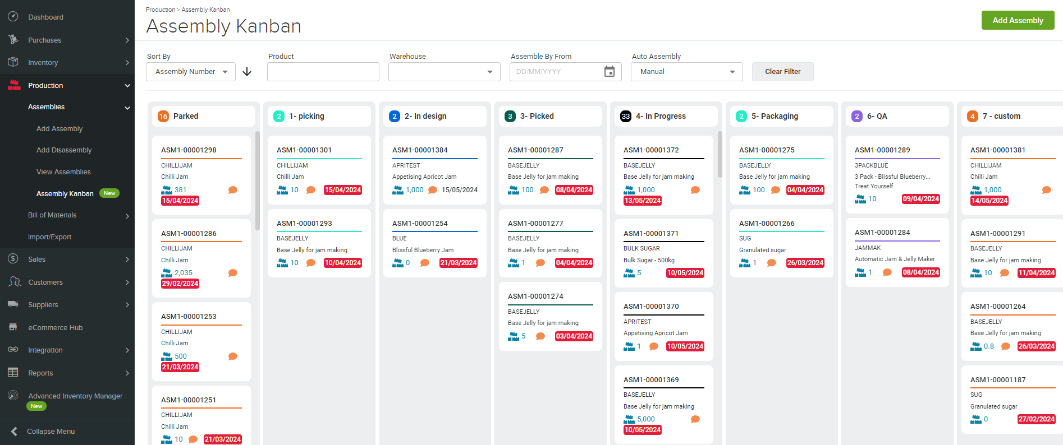The image size is (1063, 445).
Task: Open comment bubble on ASM1-00001266 card
Action: point(772,263)
